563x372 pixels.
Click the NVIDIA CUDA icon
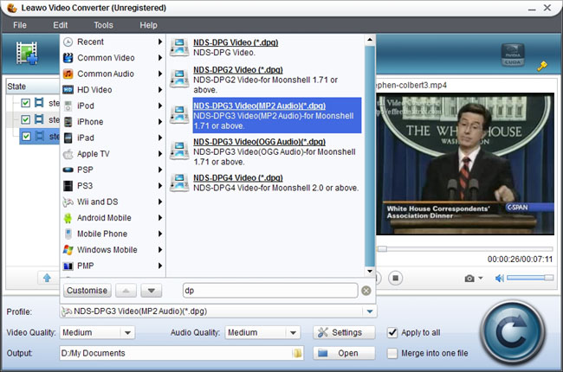(513, 55)
